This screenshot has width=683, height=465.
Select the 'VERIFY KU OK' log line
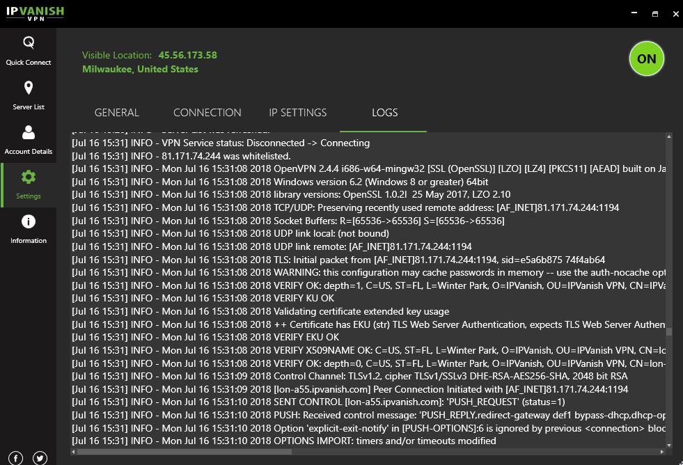203,298
